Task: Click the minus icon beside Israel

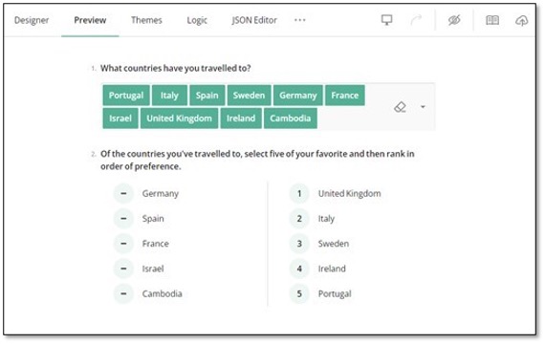Action: pyautogui.click(x=123, y=269)
